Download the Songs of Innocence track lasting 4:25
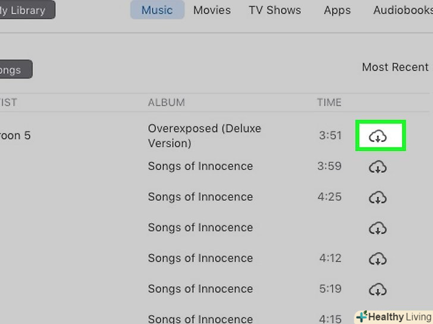 click(378, 198)
